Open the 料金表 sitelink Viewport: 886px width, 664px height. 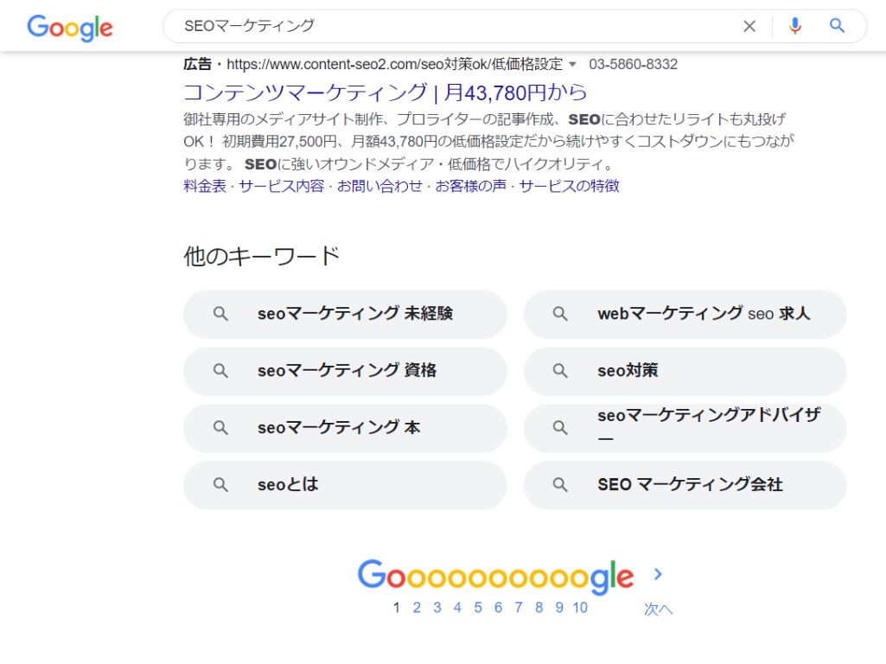pos(200,186)
